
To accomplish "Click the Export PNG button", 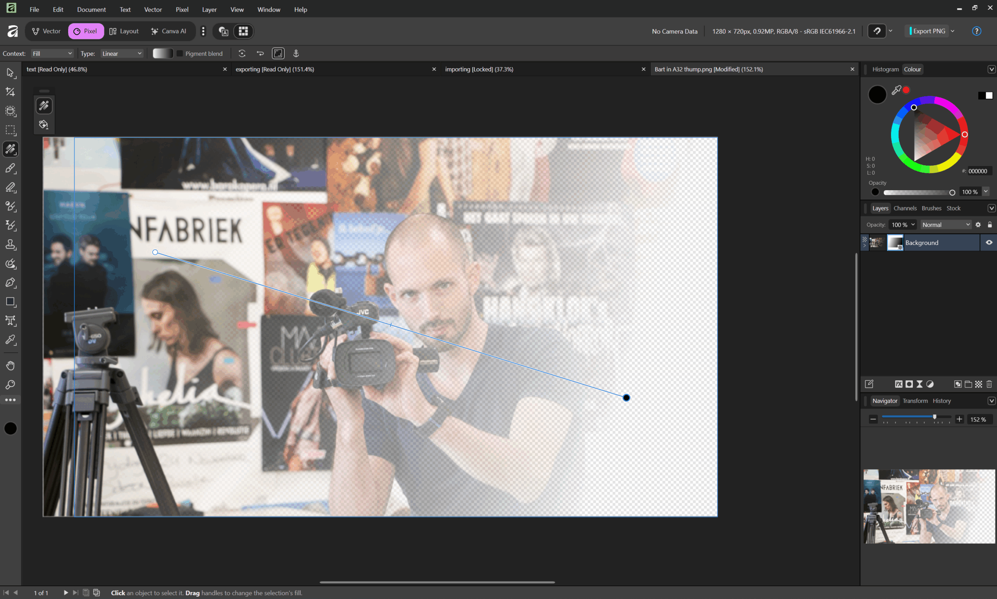I will tap(929, 31).
